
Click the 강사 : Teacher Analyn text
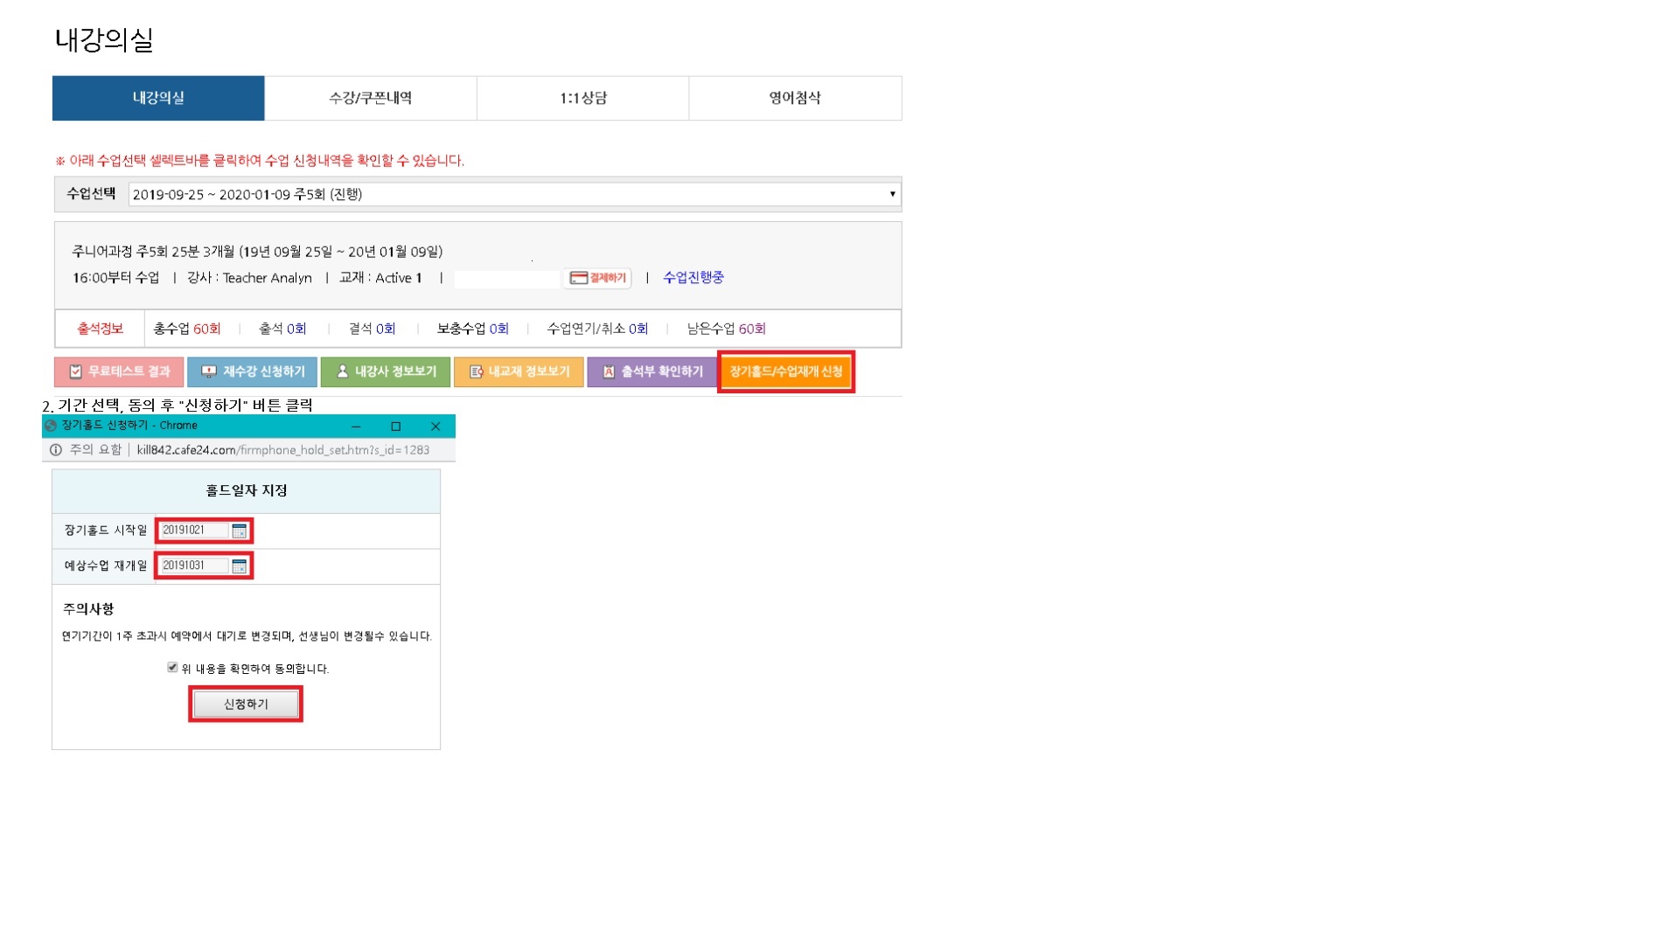point(249,278)
